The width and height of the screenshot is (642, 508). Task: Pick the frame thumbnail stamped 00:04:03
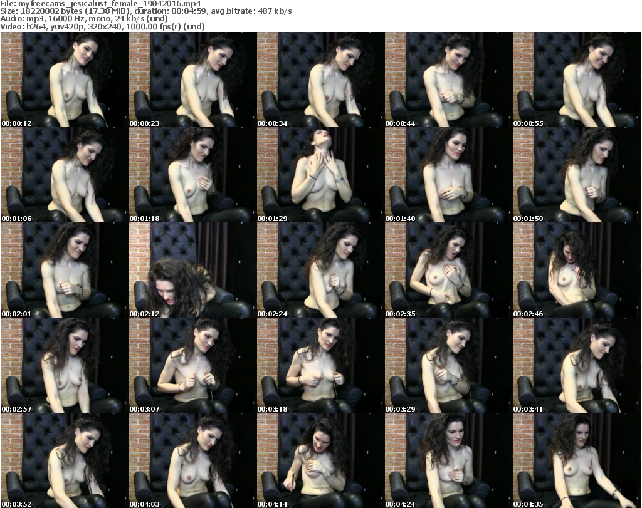[192, 461]
